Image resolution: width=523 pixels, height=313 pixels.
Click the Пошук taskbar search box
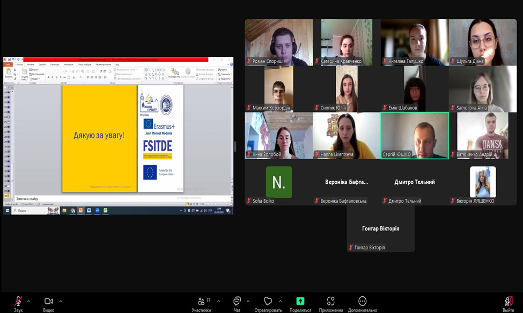(35, 211)
